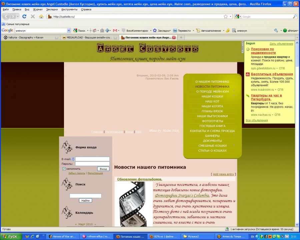Open the Инструменты menu

[x=69, y=9]
